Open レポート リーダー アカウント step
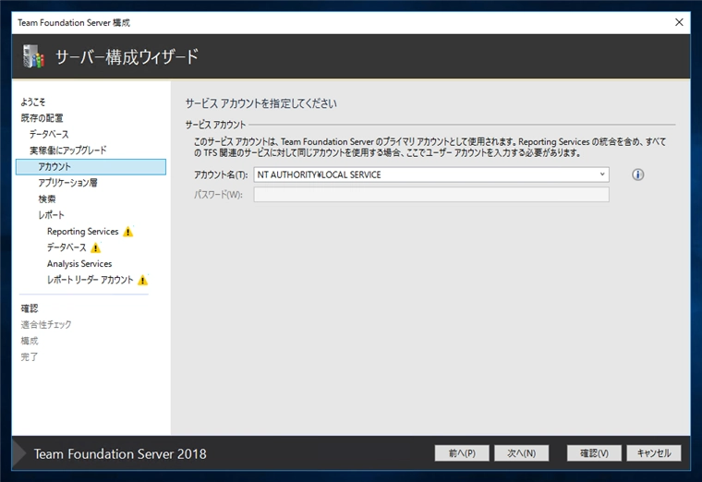The image size is (702, 482). click(x=90, y=280)
